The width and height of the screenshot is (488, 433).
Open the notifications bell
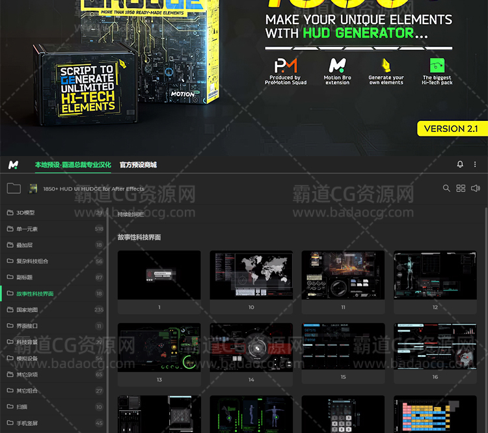(x=459, y=164)
